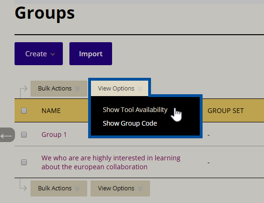Check the Group 1 checkbox
The image size is (264, 203).
coord(24,135)
